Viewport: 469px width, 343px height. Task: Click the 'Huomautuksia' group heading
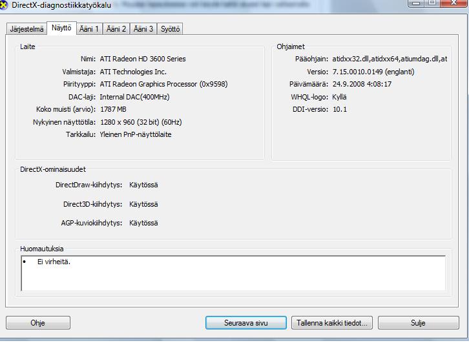42,249
